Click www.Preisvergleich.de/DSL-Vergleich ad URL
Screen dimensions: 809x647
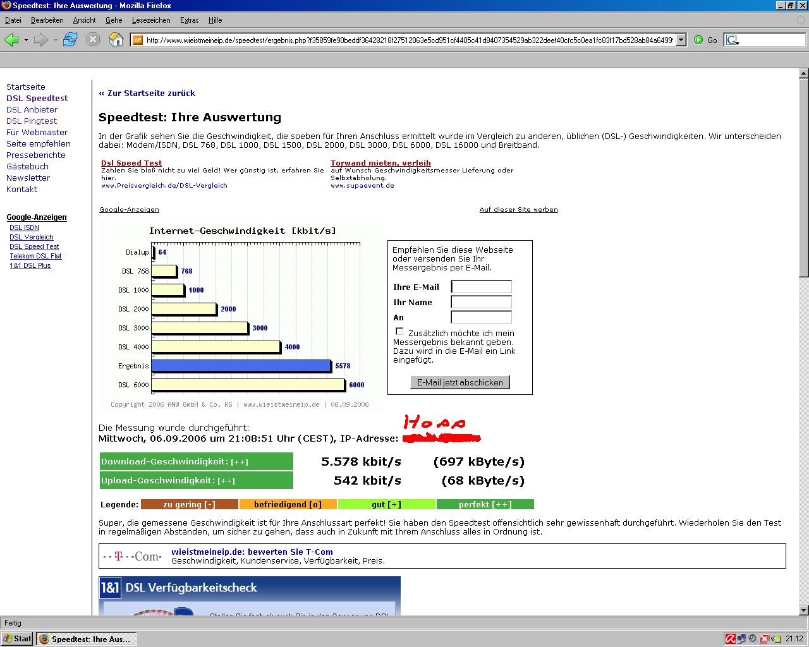tap(164, 186)
